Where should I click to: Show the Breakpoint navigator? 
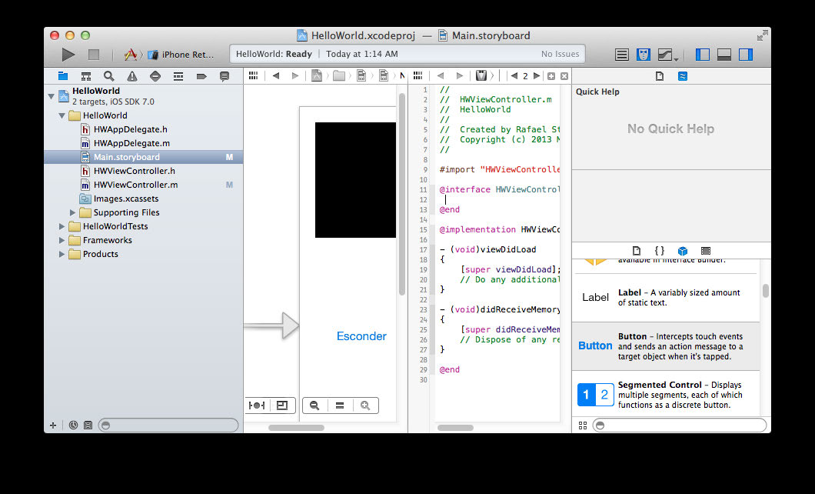pos(201,76)
